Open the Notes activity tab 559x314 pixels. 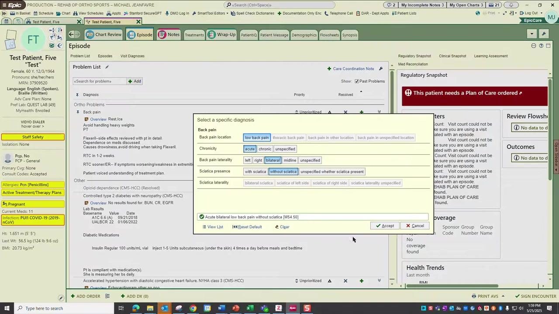point(169,34)
